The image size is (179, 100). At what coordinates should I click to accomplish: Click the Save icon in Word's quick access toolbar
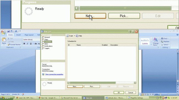click(8, 31)
